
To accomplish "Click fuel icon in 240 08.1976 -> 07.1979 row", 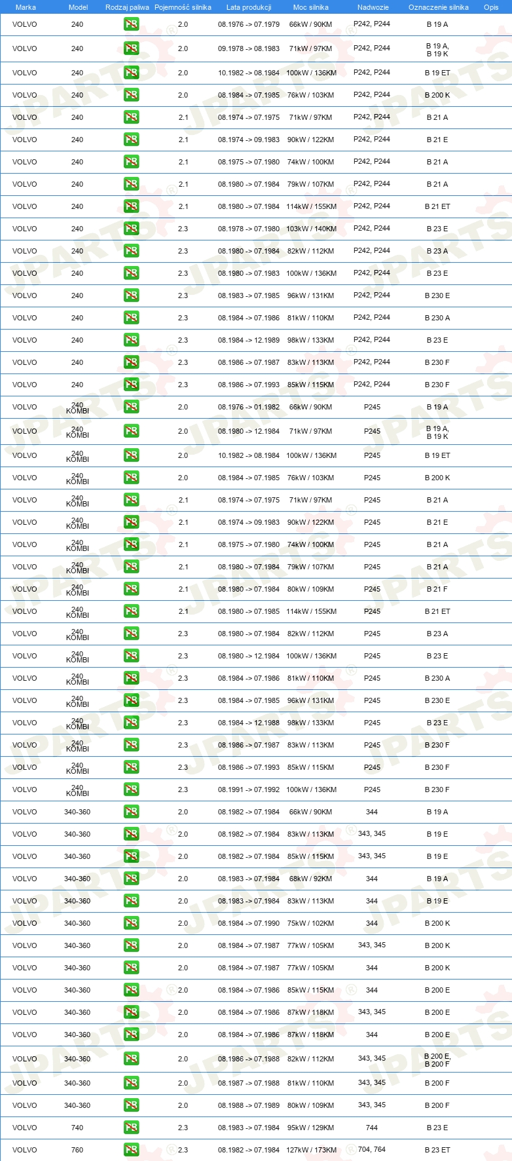I will pos(132,24).
